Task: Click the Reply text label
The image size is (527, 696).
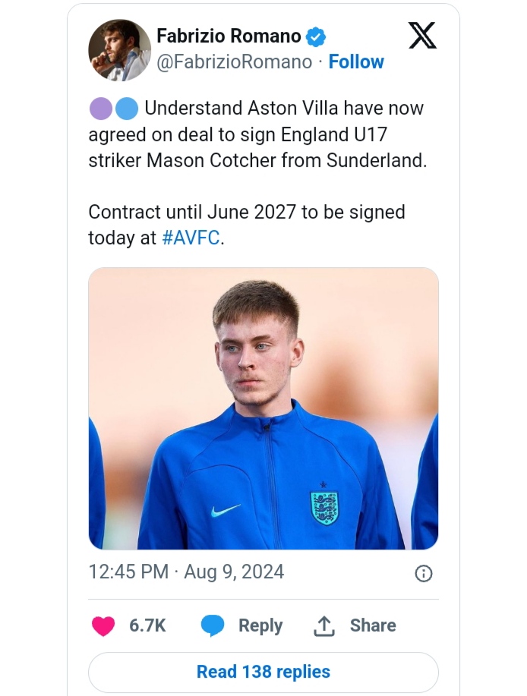Action: coord(260,625)
